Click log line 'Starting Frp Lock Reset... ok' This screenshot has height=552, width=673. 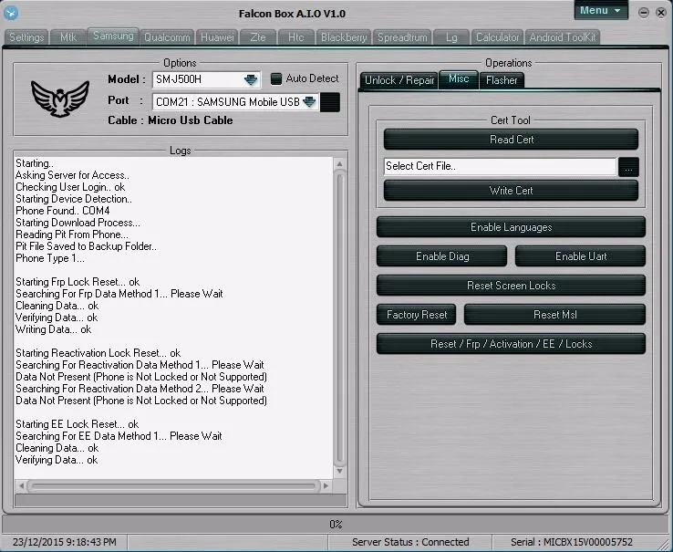point(78,282)
